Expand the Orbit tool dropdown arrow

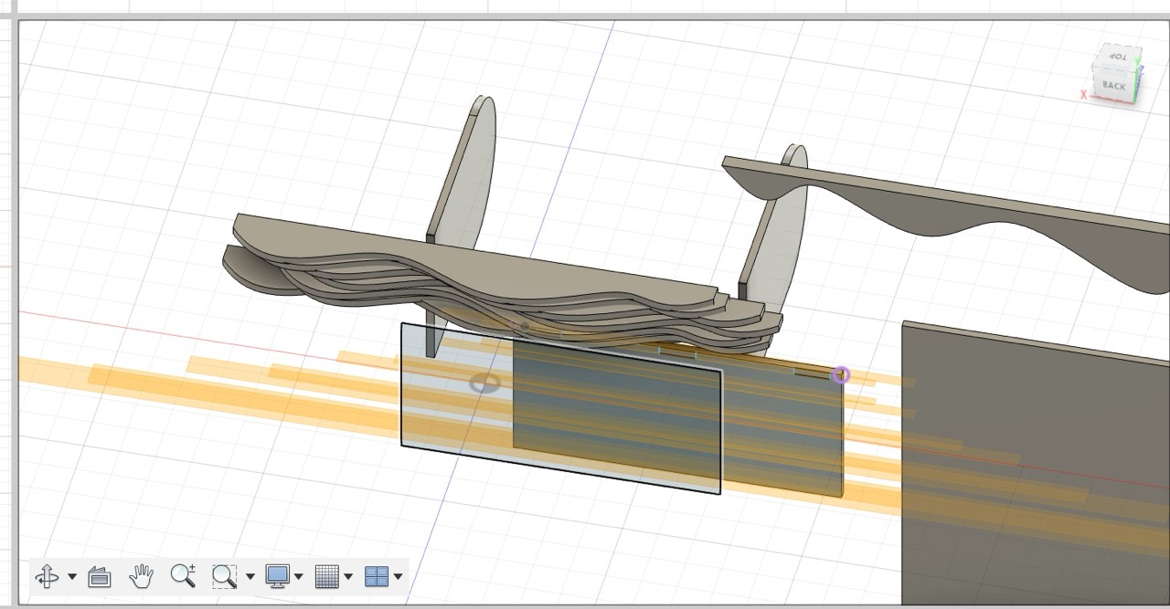pos(70,576)
